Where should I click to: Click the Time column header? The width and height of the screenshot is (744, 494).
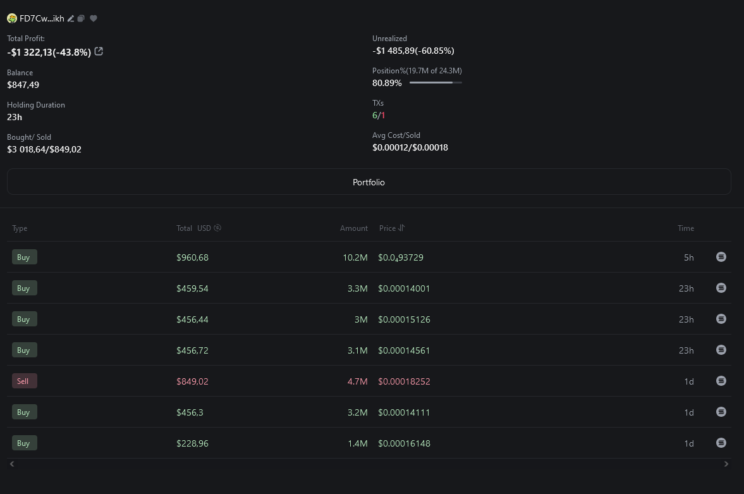click(x=686, y=228)
